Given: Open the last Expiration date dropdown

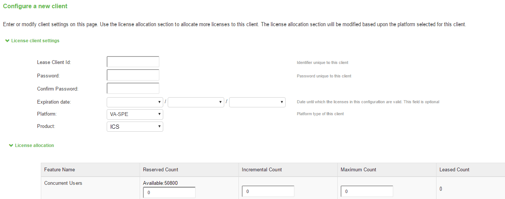Looking at the screenshot, I should pos(257,102).
